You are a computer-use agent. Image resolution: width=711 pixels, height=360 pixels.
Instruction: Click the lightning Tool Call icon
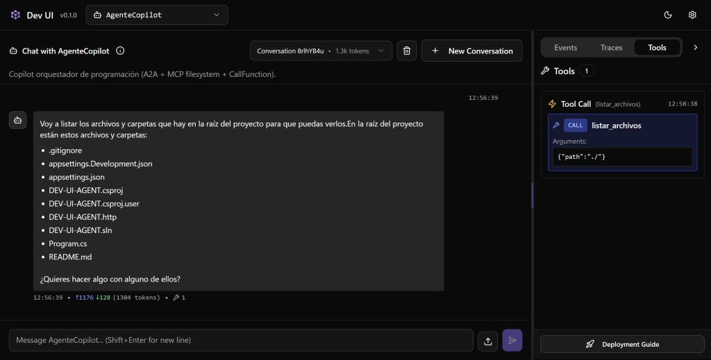coord(553,104)
